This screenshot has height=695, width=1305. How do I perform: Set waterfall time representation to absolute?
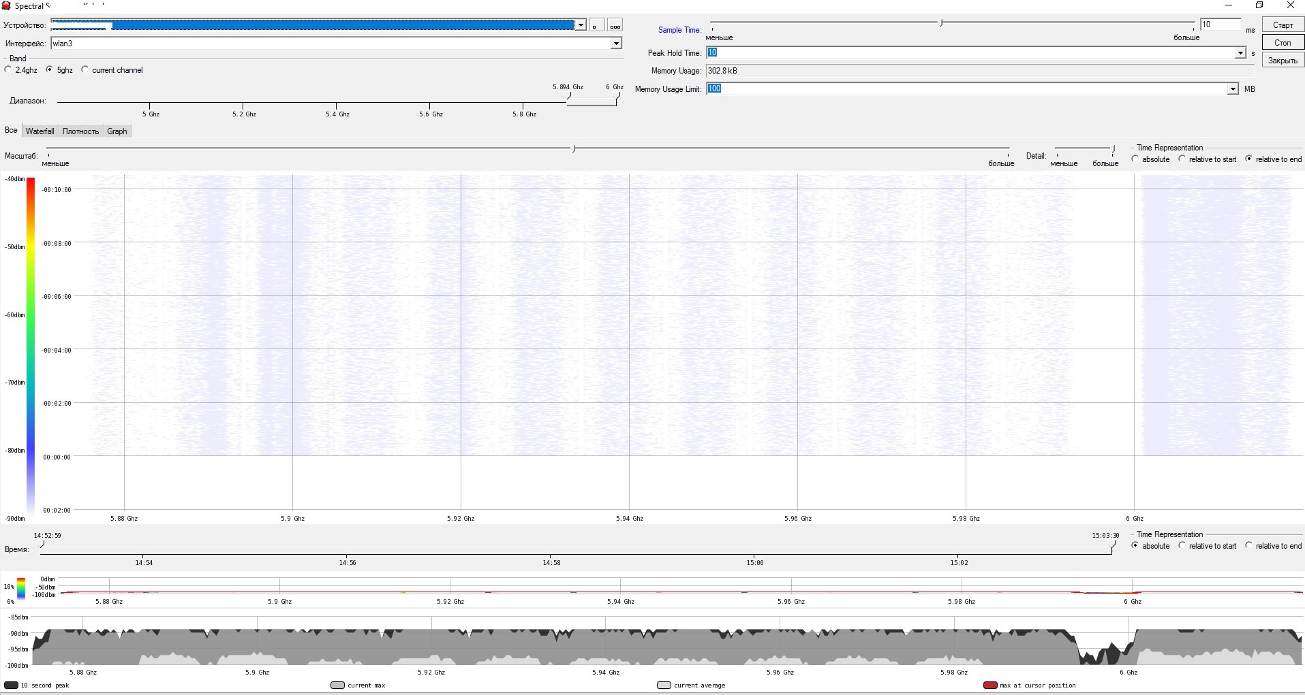coord(1135,159)
